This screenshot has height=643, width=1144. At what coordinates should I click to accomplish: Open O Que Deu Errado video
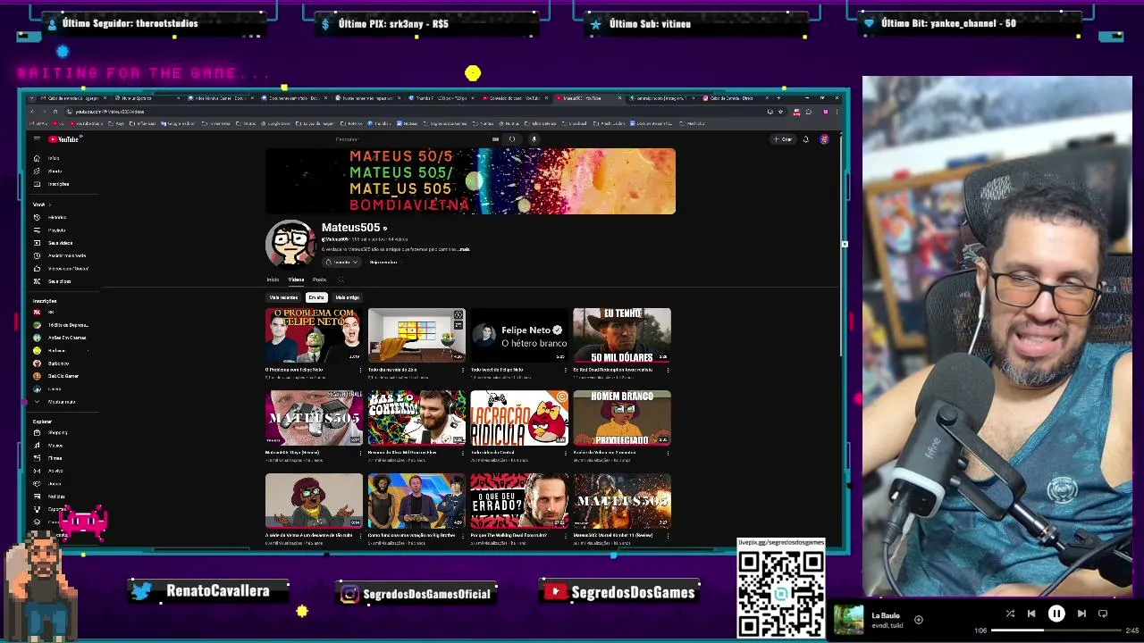519,501
